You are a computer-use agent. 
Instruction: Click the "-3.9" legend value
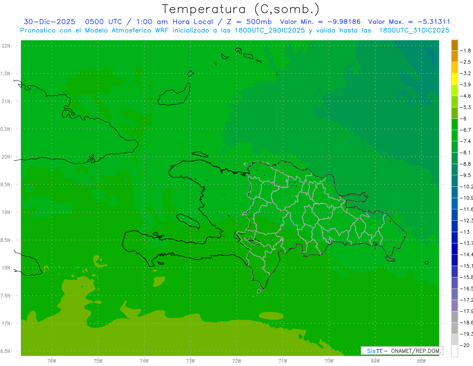[x=466, y=84]
